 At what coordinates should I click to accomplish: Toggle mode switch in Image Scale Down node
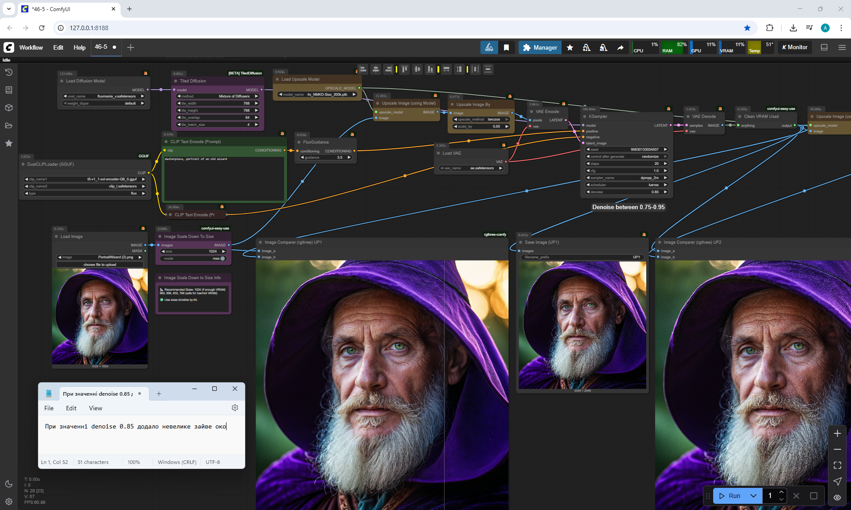(222, 258)
